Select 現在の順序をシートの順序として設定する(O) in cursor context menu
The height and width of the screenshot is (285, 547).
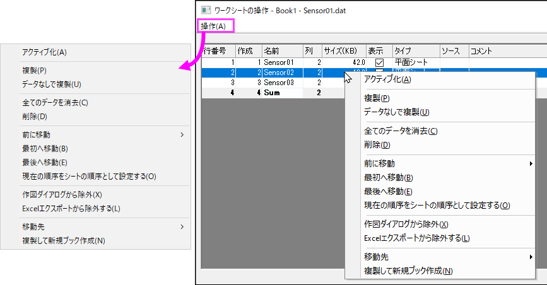[437, 206]
